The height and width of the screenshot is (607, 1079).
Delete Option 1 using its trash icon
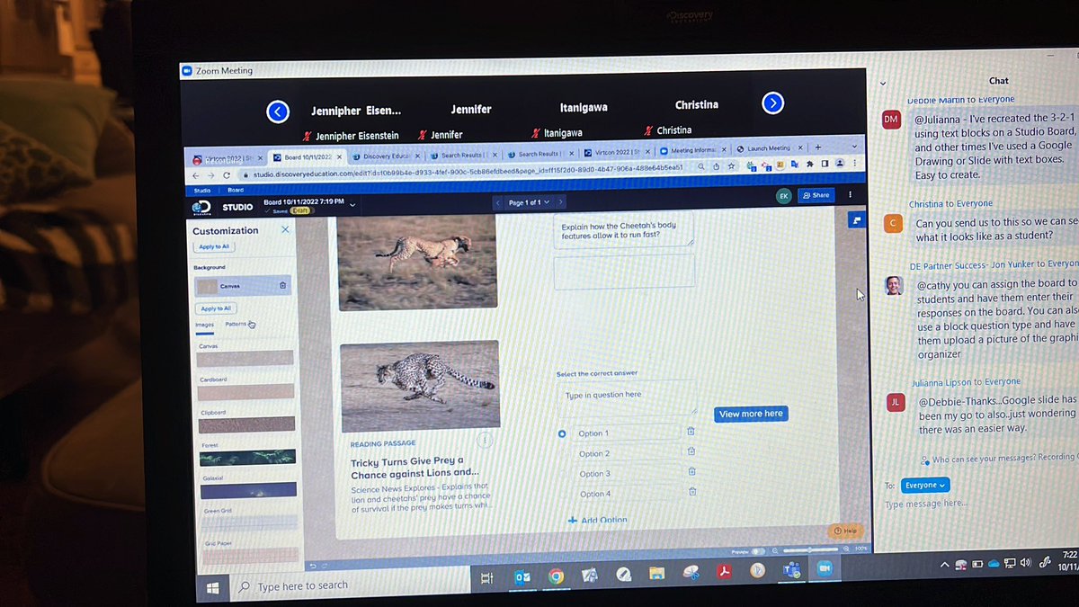pos(691,431)
